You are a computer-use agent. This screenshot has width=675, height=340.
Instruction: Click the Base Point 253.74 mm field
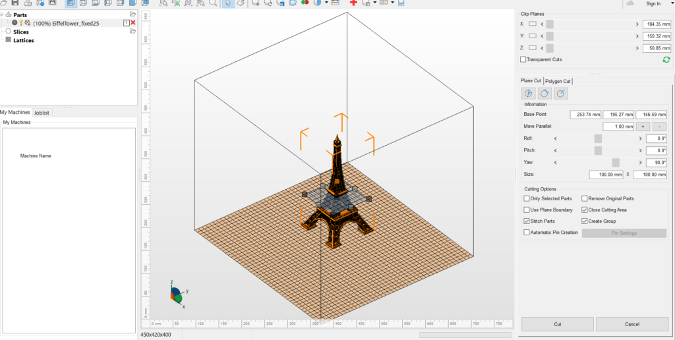(585, 115)
